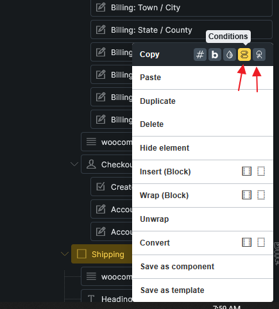Click the hash ID copy icon
The image size is (279, 309).
click(x=200, y=54)
